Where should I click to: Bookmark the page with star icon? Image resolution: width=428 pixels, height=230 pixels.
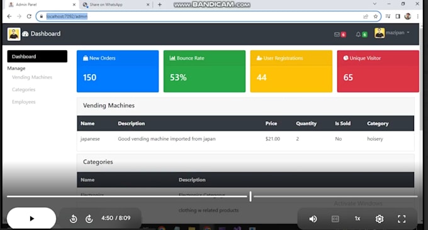pyautogui.click(x=376, y=16)
